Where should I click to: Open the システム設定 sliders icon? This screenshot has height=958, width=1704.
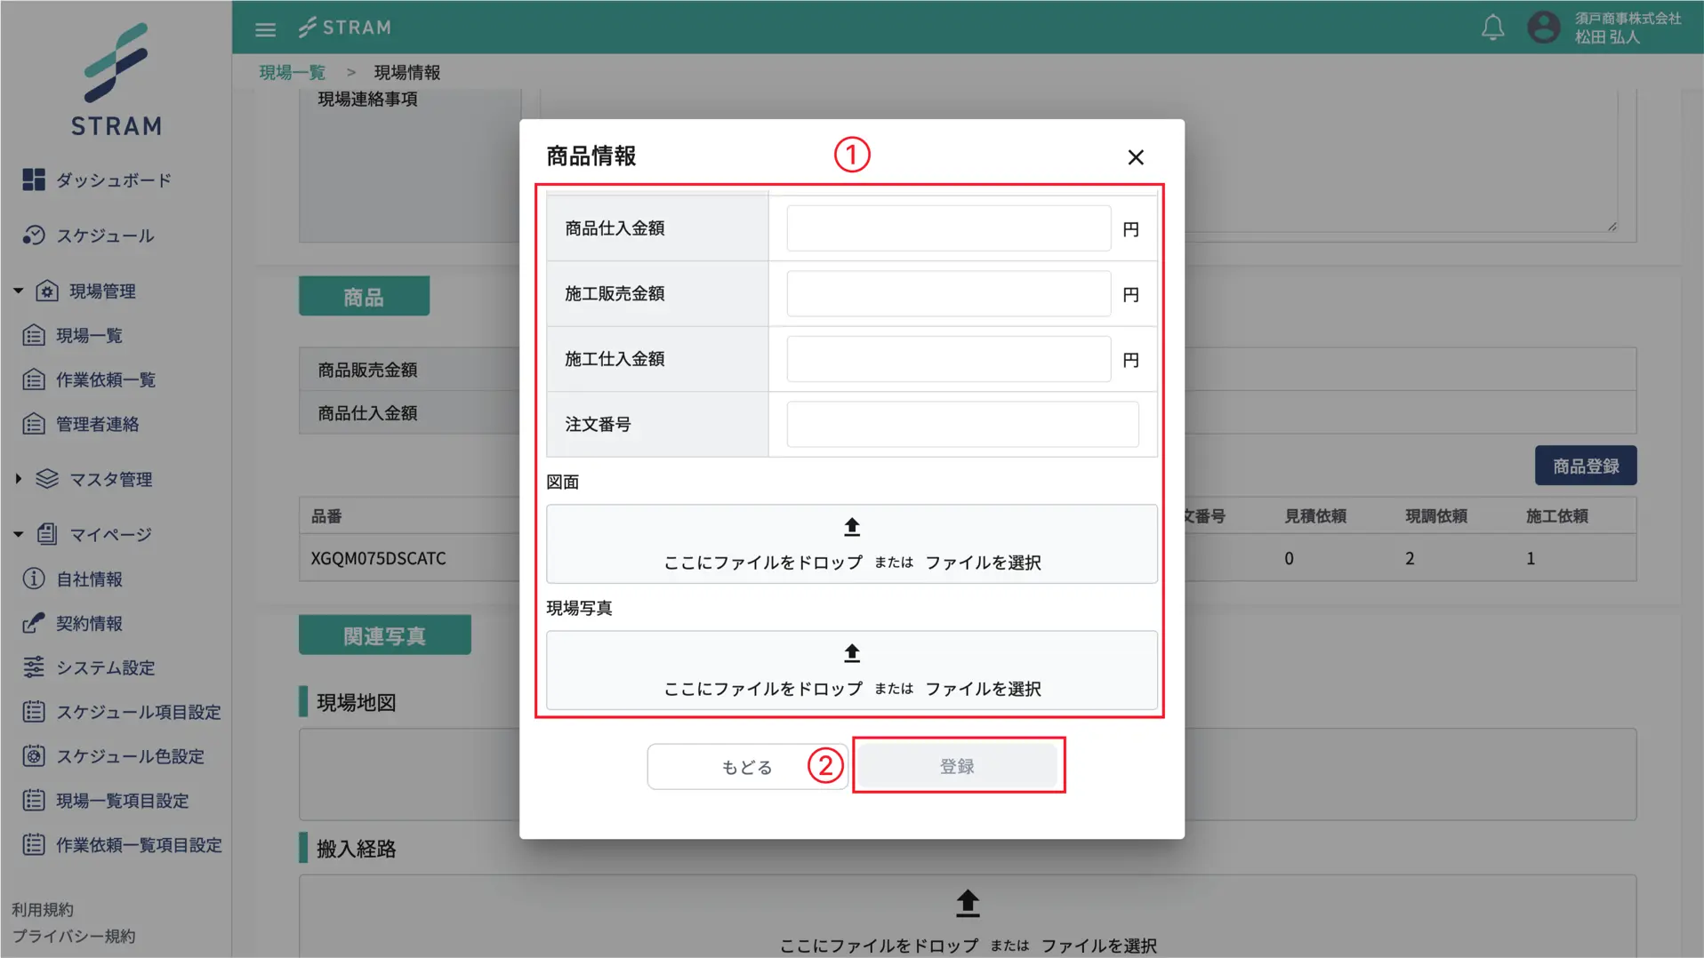(34, 667)
